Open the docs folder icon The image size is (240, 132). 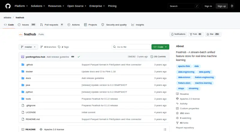(x=23, y=78)
